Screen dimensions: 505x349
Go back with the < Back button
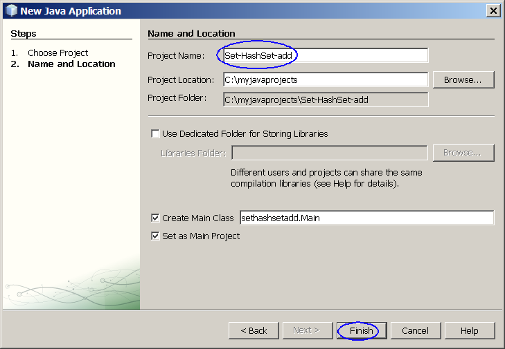click(x=254, y=330)
